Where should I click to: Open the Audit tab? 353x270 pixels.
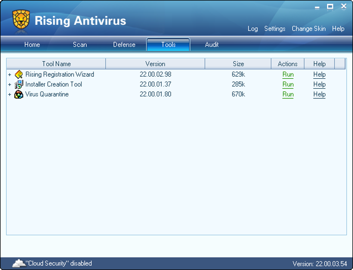[x=212, y=45]
